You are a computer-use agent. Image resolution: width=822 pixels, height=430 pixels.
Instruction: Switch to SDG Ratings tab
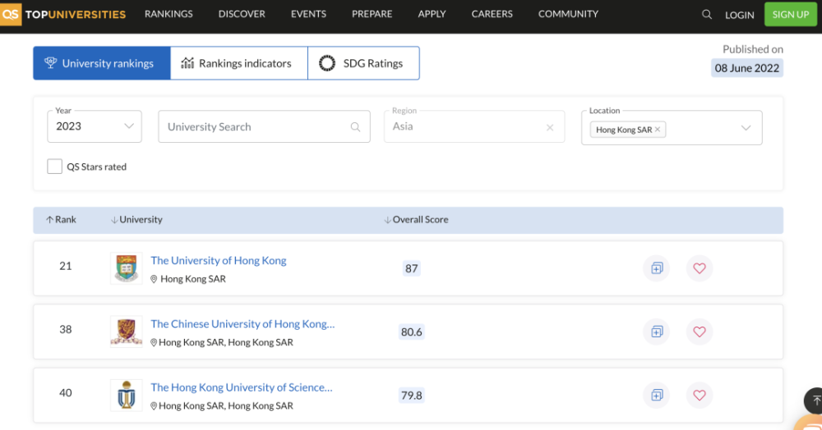[x=364, y=63]
